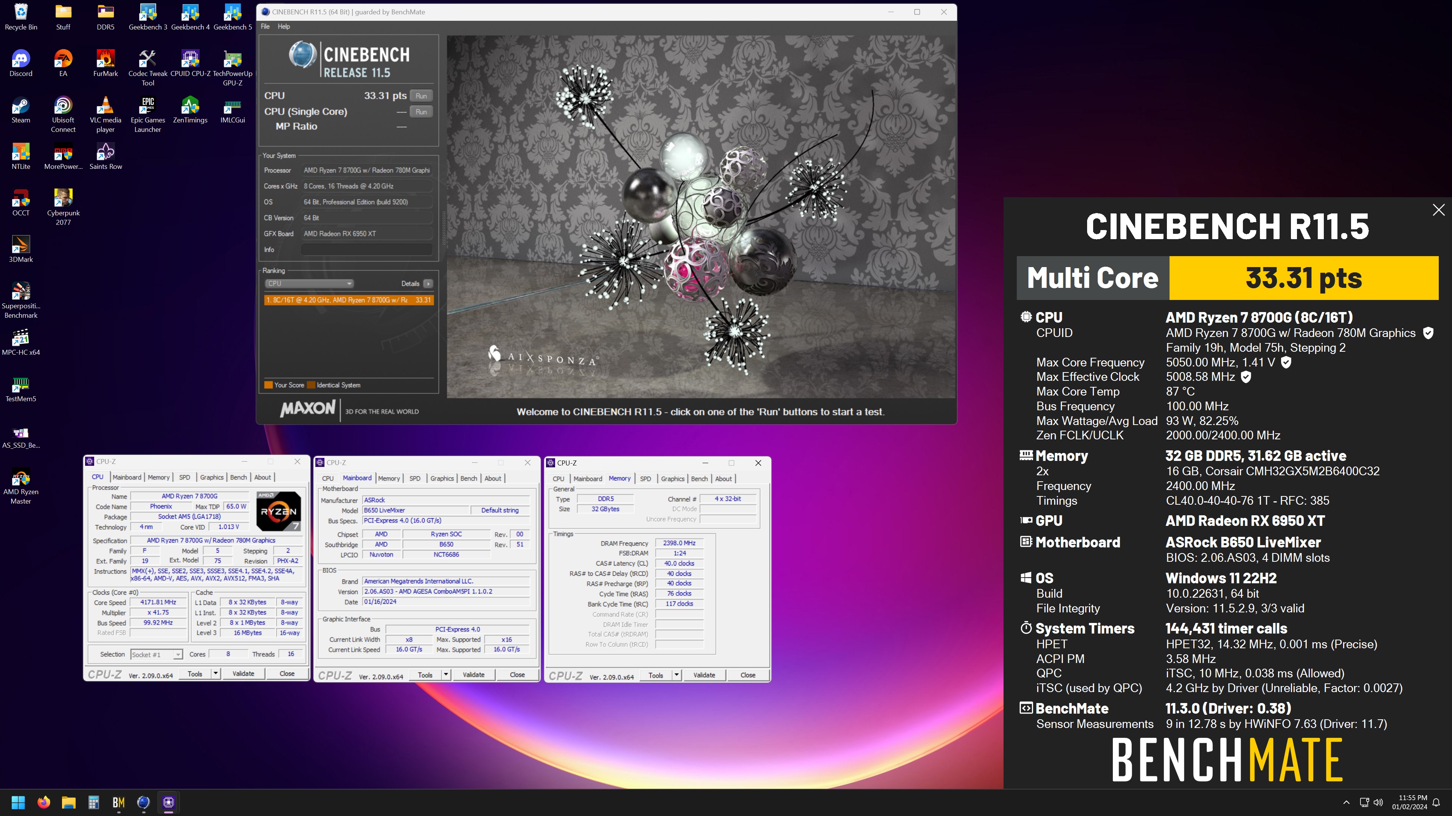
Task: Open Cyberpunk 2077 desktop icon
Action: pos(63,207)
